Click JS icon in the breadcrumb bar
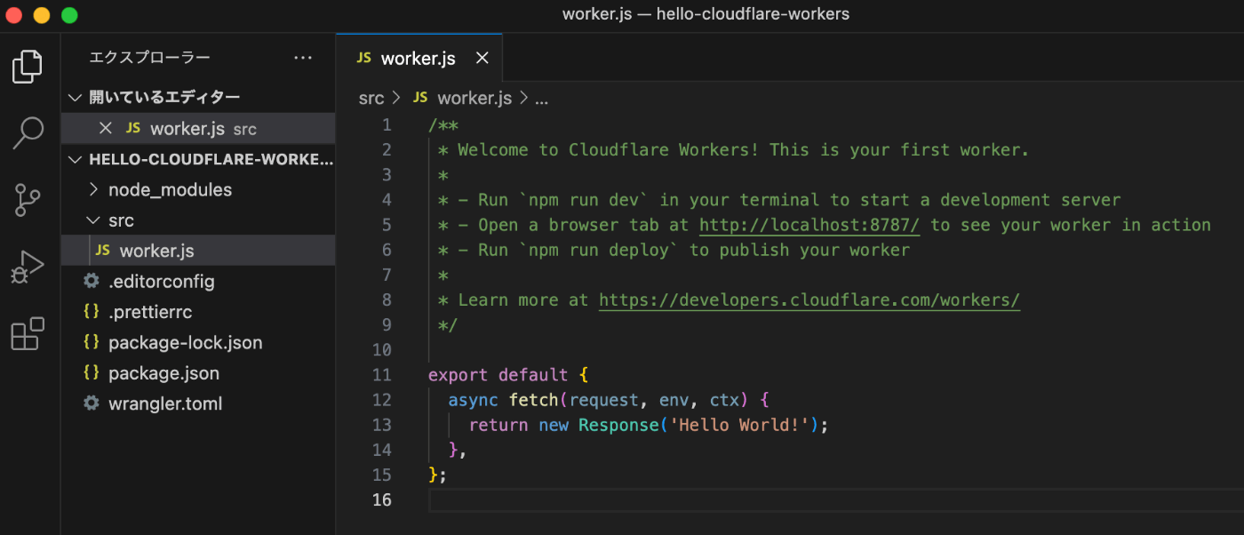This screenshot has width=1244, height=535. (420, 98)
